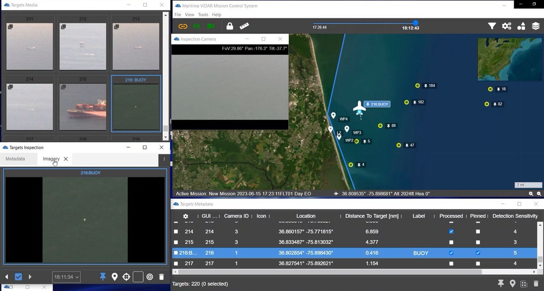Tick the row selection checkbox for target 217
Viewport: 544px width, 291px height.
pos(176,263)
